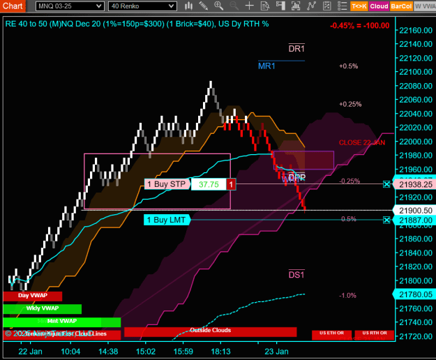Toggle the BarCol button
Viewport: 436px width, 360px height.
[401, 6]
